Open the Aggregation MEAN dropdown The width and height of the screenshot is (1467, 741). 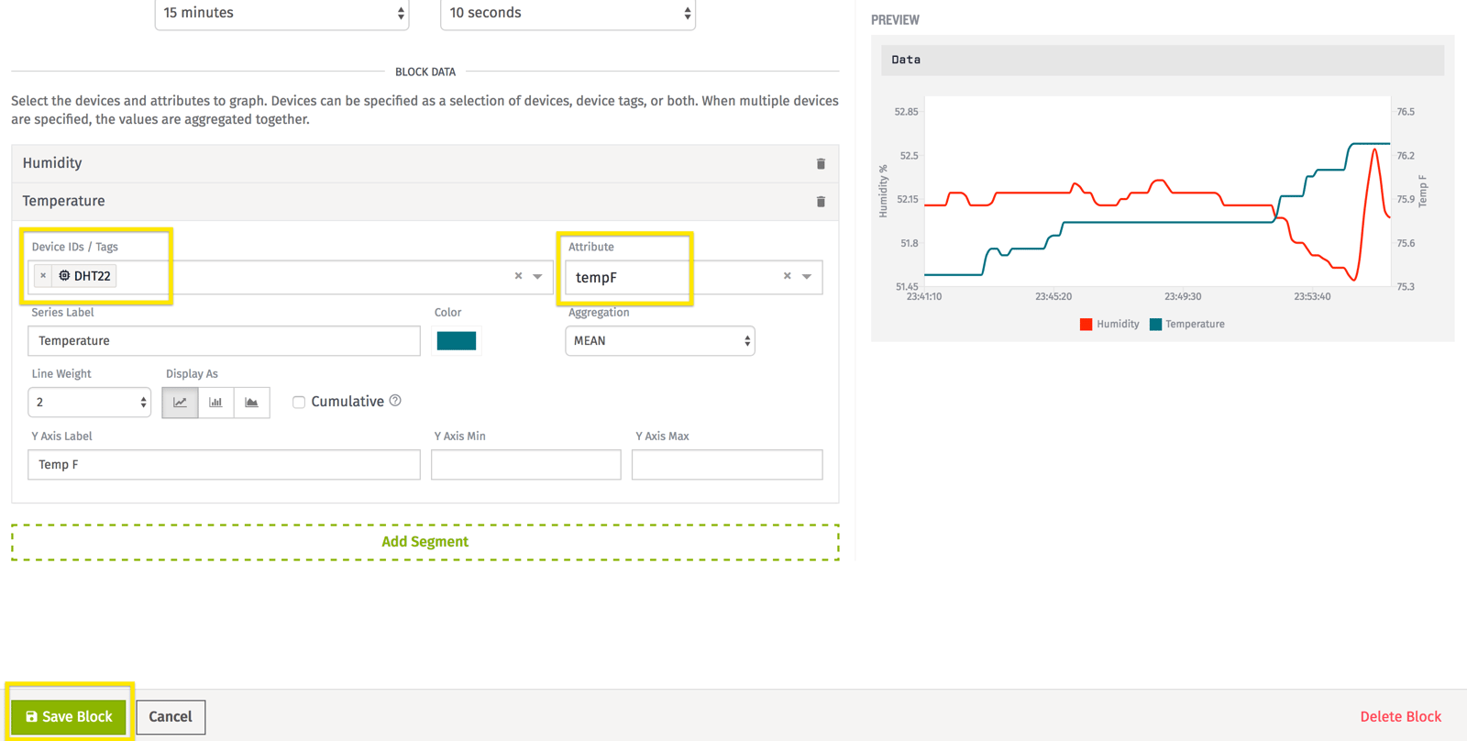point(659,341)
